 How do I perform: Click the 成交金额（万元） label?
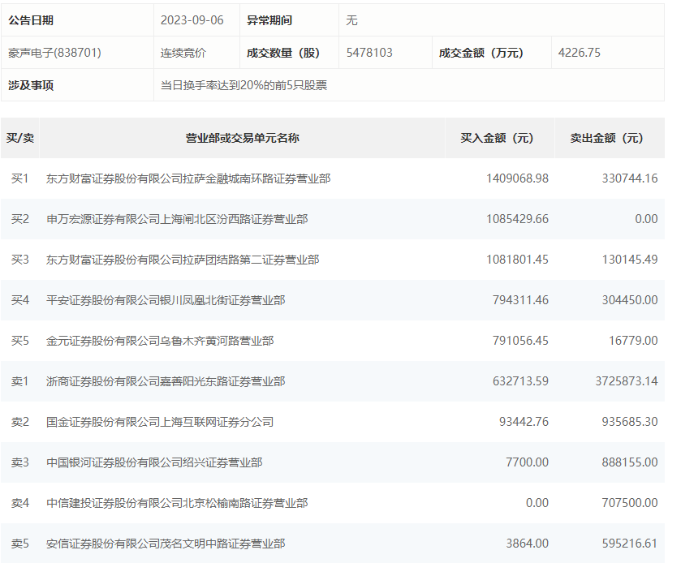tap(481, 53)
